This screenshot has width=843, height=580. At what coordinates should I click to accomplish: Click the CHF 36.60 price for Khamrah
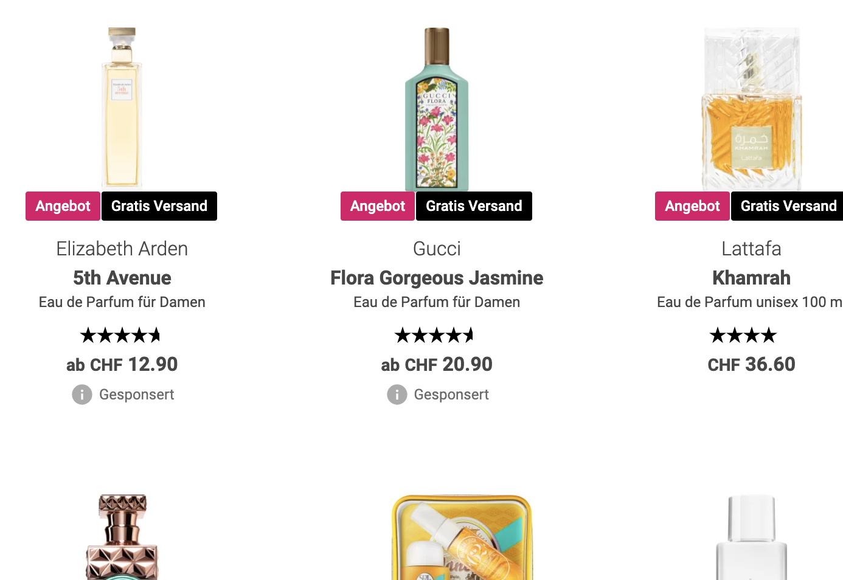(x=751, y=364)
